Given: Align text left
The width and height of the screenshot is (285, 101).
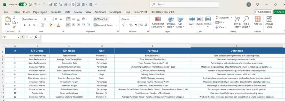Looking at the screenshot, I should (68, 25).
